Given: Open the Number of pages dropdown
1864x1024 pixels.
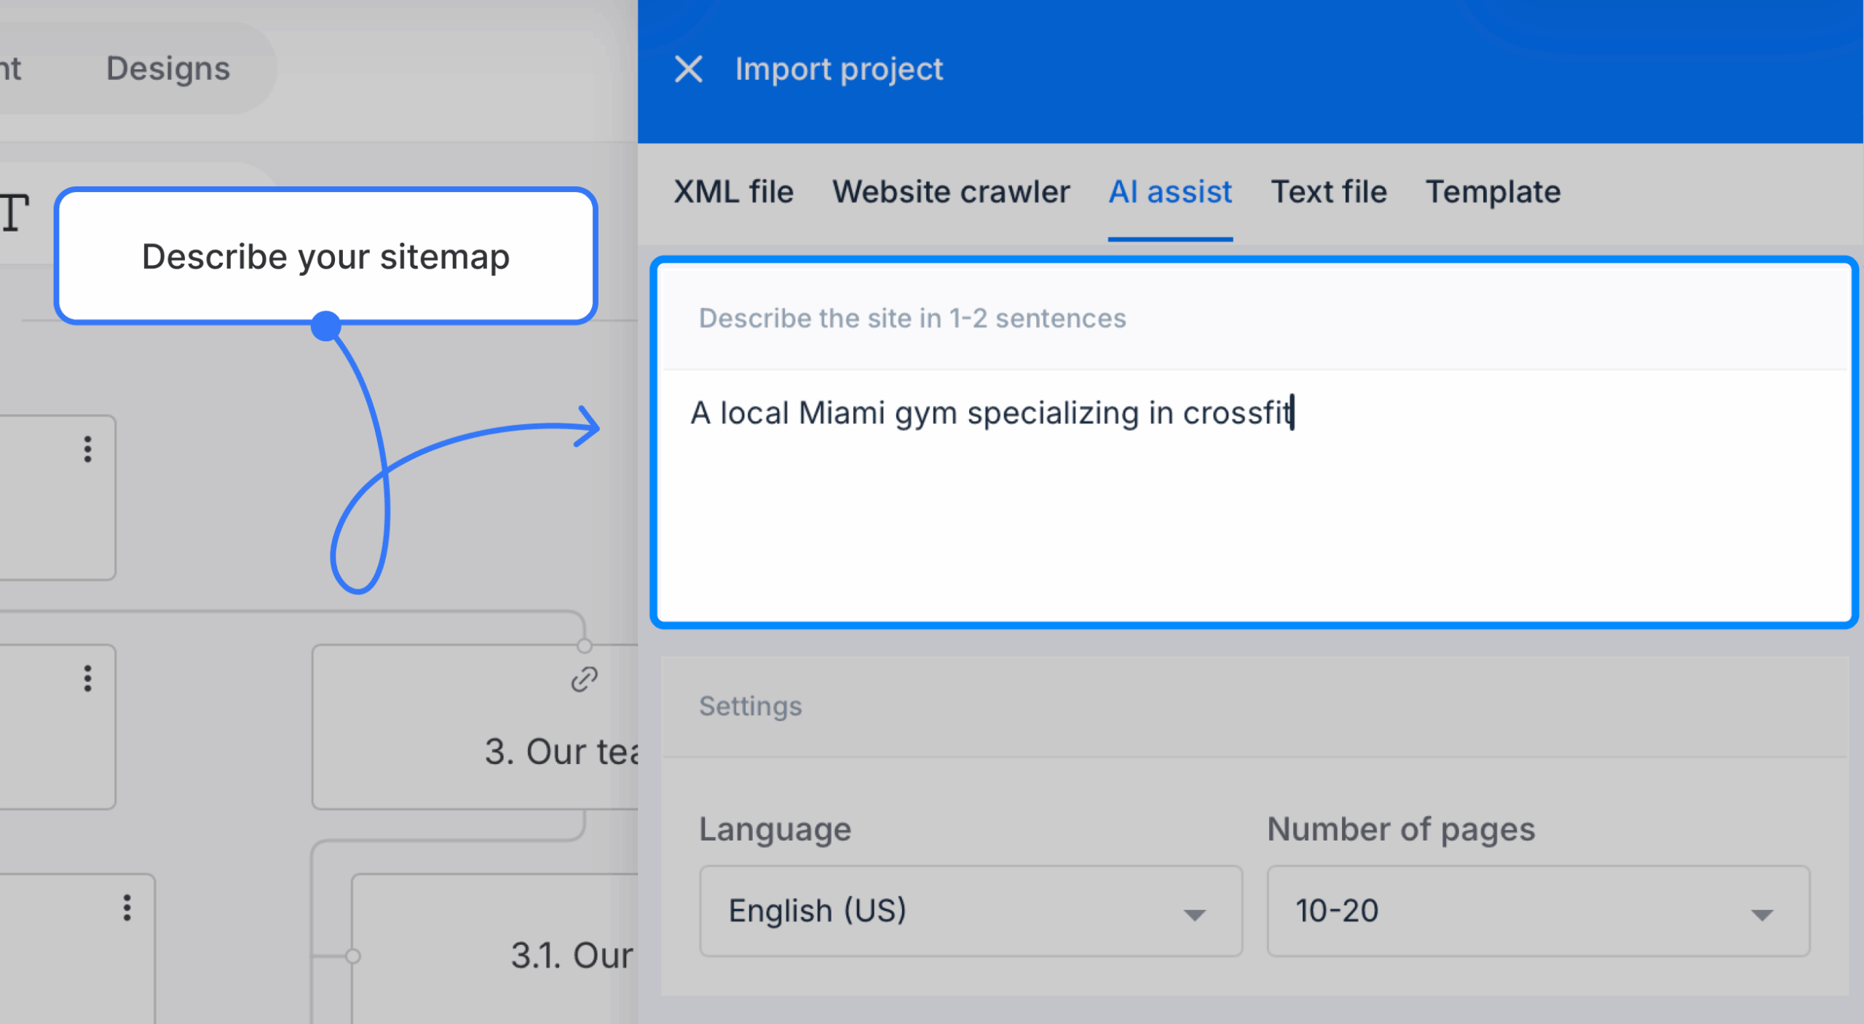Looking at the screenshot, I should point(1538,910).
